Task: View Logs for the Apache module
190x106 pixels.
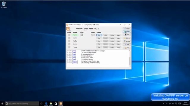Action: tap(118, 35)
